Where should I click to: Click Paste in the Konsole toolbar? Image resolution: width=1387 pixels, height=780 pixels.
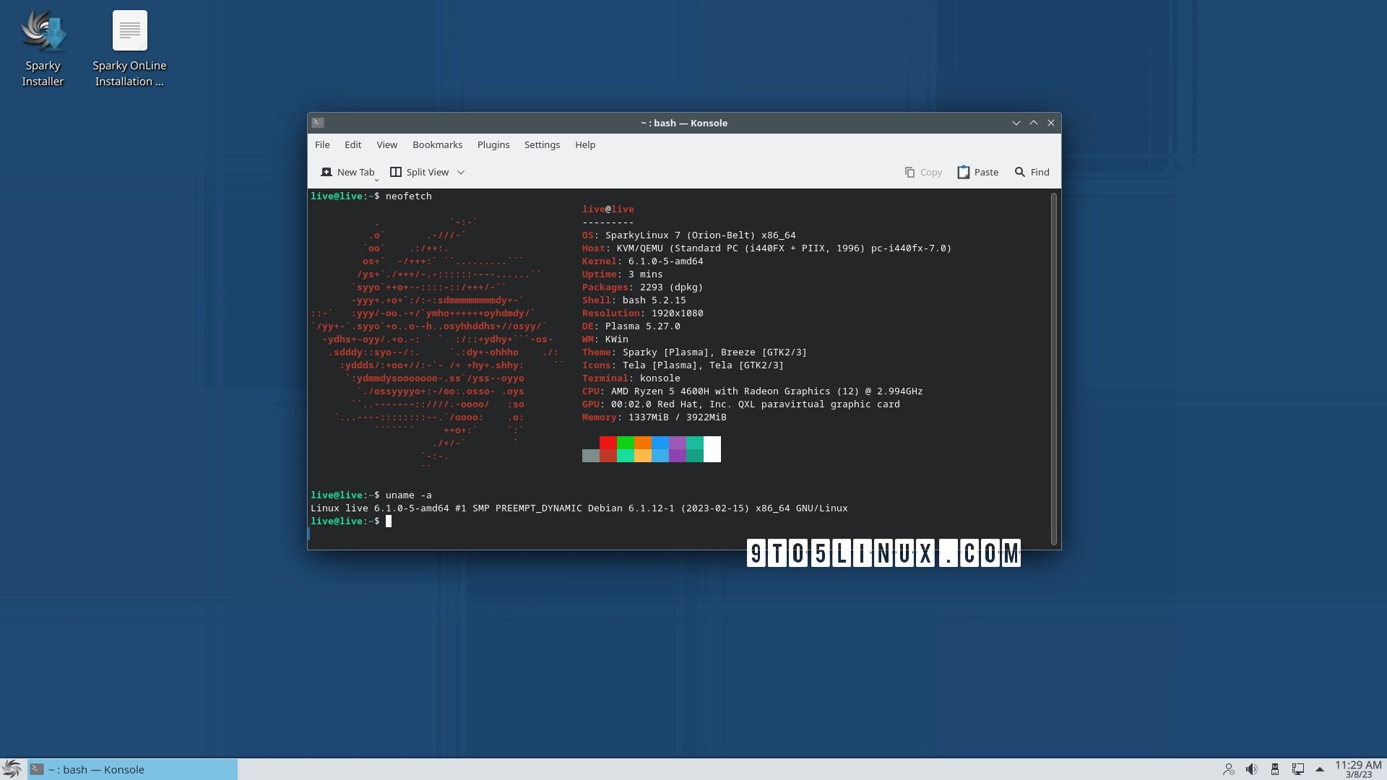point(978,172)
